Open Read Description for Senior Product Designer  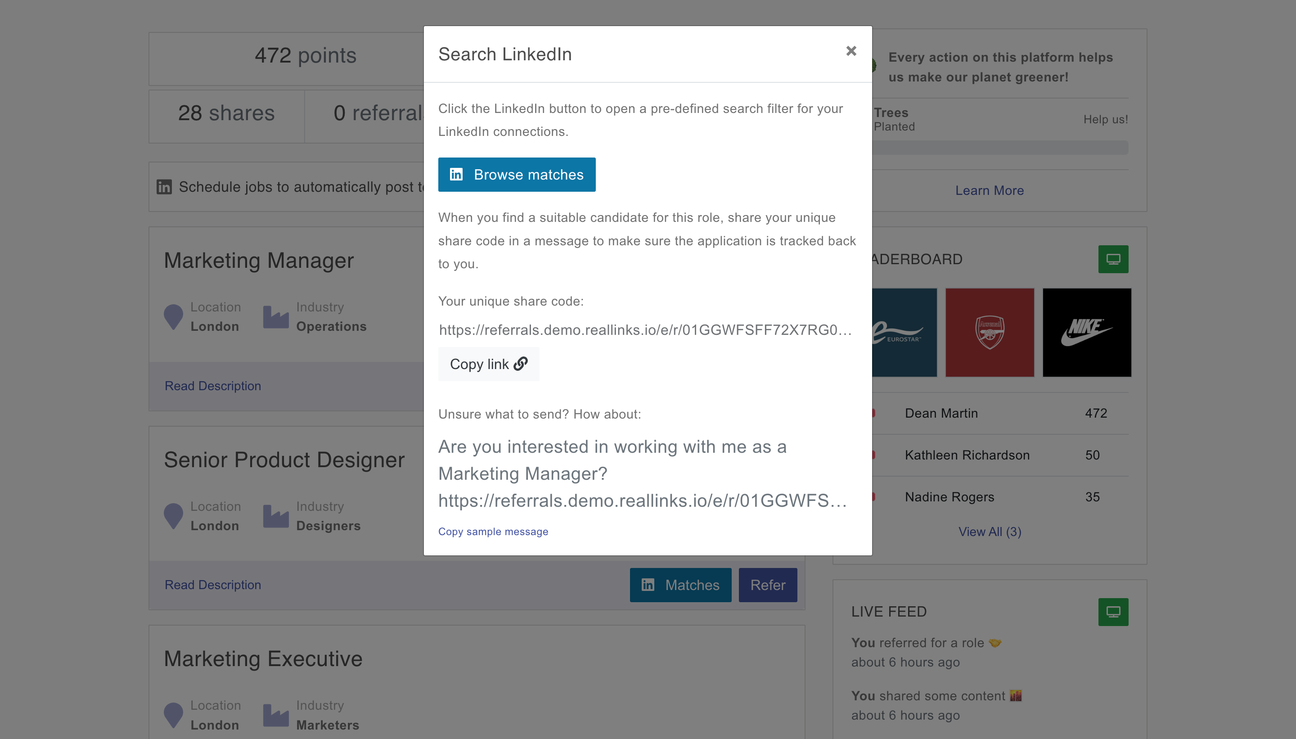click(212, 585)
